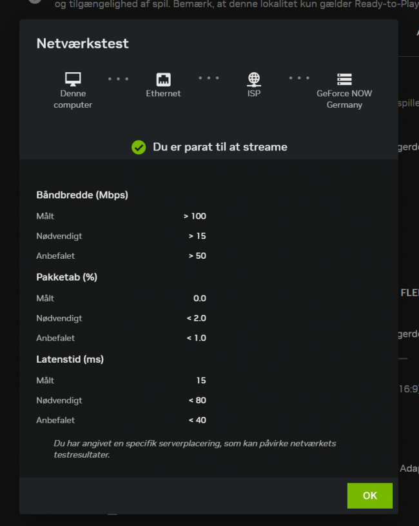Expand the Latenstid (ms) section

click(73, 359)
